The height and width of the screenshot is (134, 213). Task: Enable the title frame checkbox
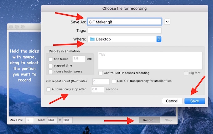pos(51,59)
